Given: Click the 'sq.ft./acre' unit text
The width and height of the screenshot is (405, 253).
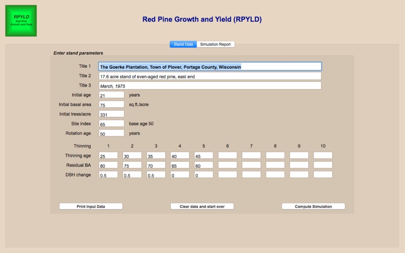Looking at the screenshot, I should click(x=139, y=105).
